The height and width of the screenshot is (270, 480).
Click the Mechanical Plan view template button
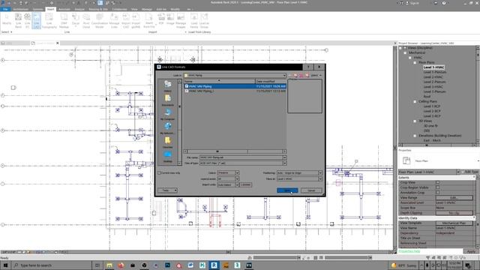pos(454,223)
